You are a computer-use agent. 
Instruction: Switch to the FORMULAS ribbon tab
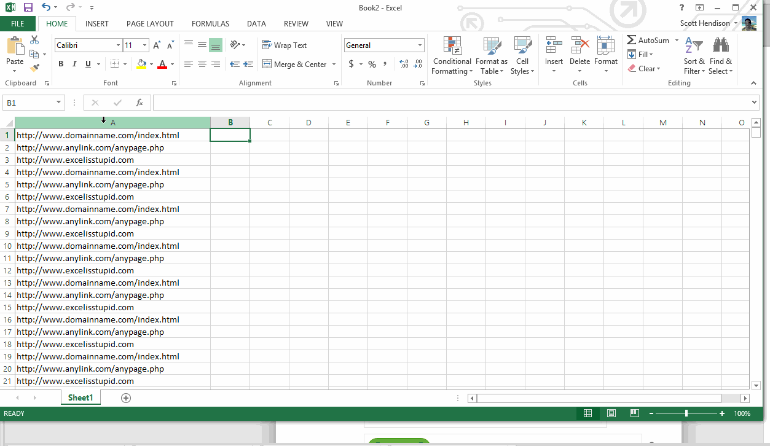(210, 23)
